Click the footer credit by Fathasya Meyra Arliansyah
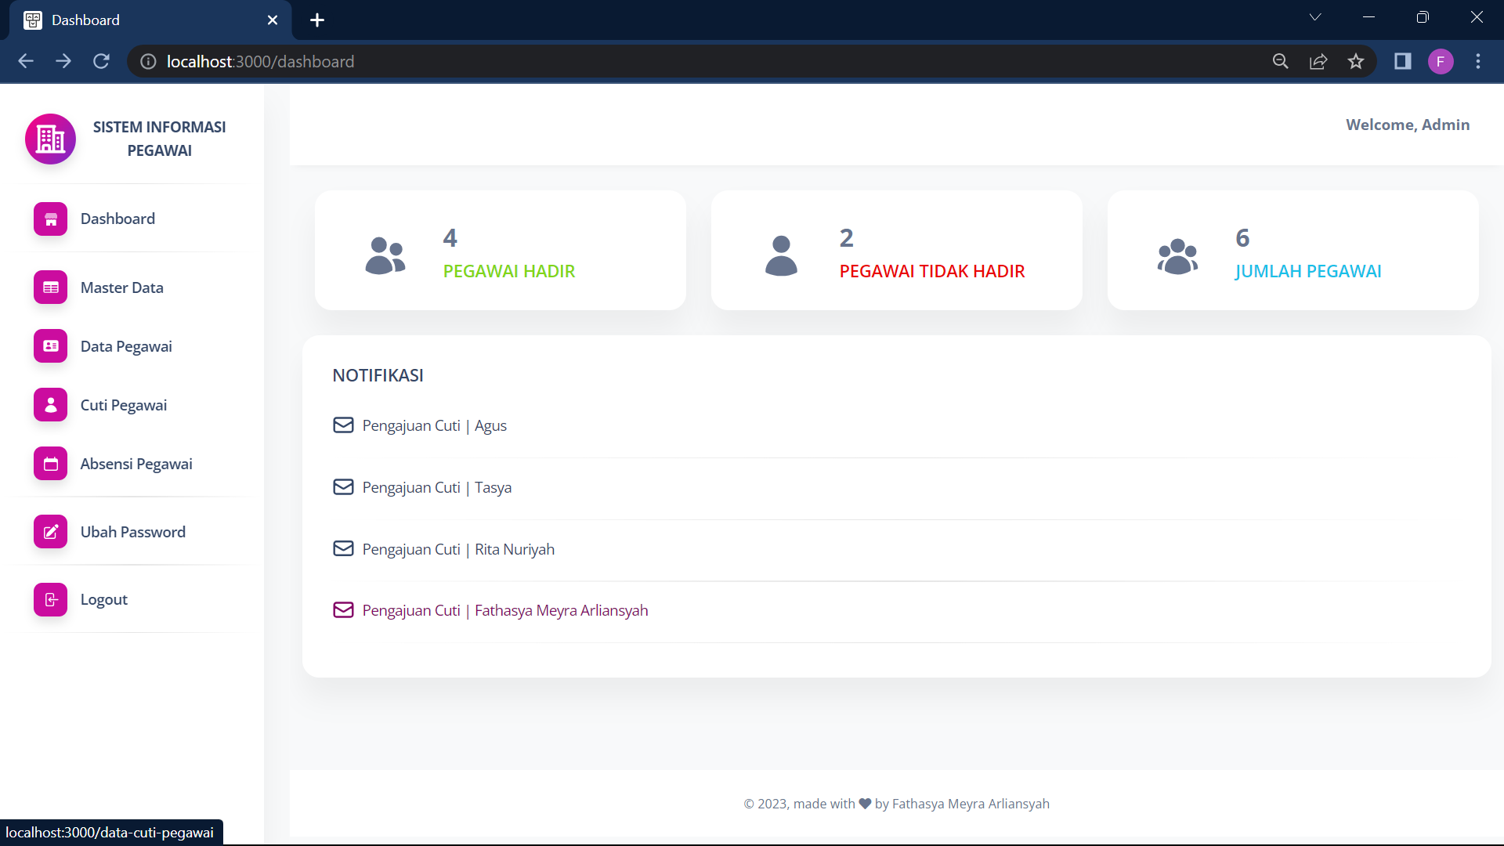The image size is (1504, 846). (x=962, y=804)
